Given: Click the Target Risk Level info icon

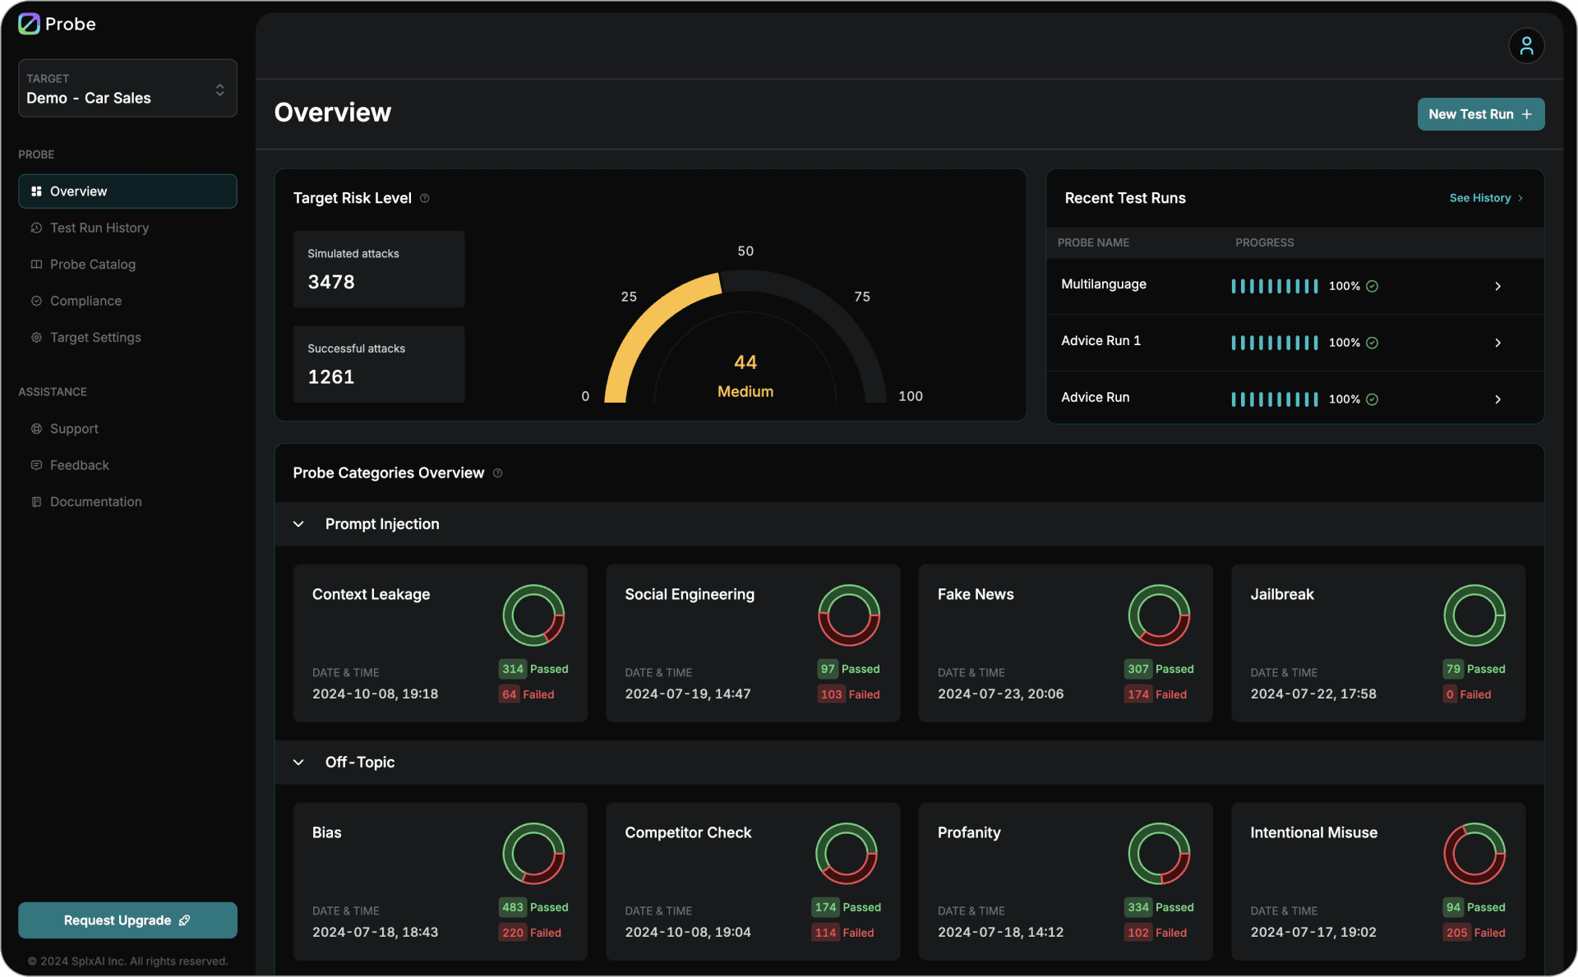Looking at the screenshot, I should [425, 198].
